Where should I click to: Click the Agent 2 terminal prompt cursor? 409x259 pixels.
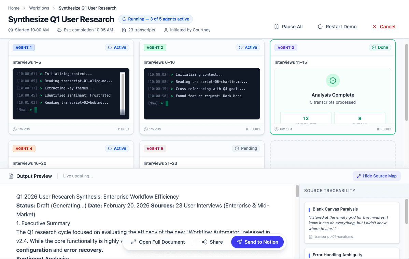tap(167, 103)
